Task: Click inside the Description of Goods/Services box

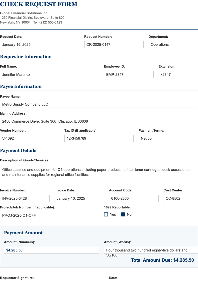Action: click(x=99, y=174)
